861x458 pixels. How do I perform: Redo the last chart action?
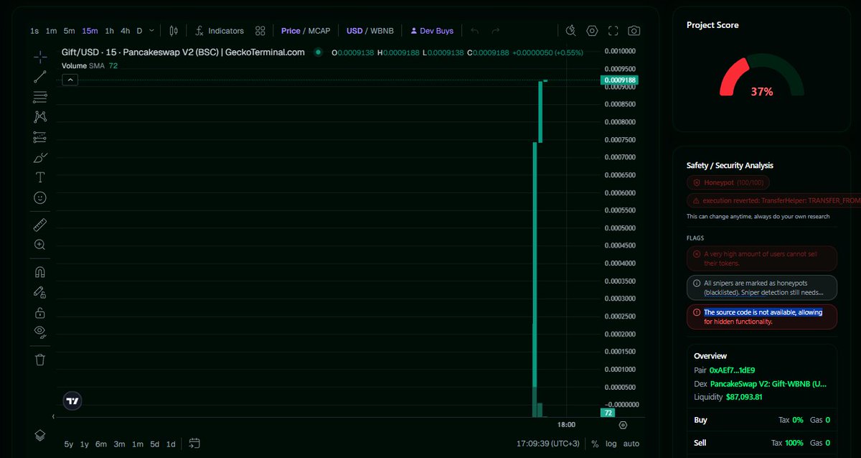(x=495, y=31)
